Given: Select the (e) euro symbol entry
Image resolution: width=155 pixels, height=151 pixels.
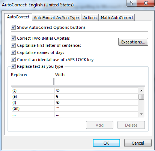Looking at the screenshot, I should (75, 96).
